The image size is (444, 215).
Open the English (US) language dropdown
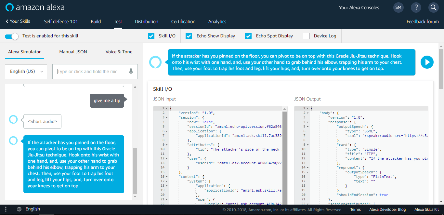[26, 72]
